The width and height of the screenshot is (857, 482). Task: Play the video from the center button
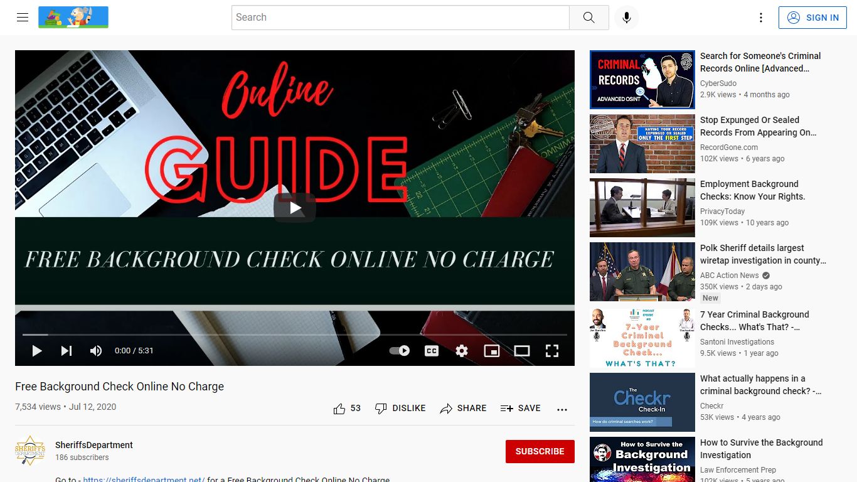[x=295, y=208]
